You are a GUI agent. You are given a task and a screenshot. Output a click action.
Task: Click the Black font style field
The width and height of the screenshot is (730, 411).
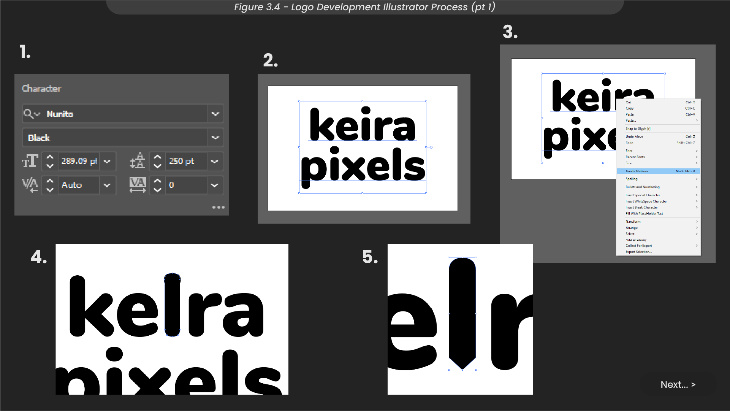(x=115, y=138)
